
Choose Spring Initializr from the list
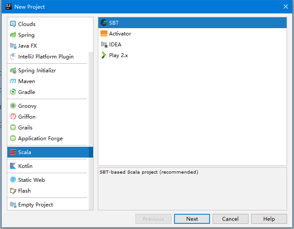(37, 71)
